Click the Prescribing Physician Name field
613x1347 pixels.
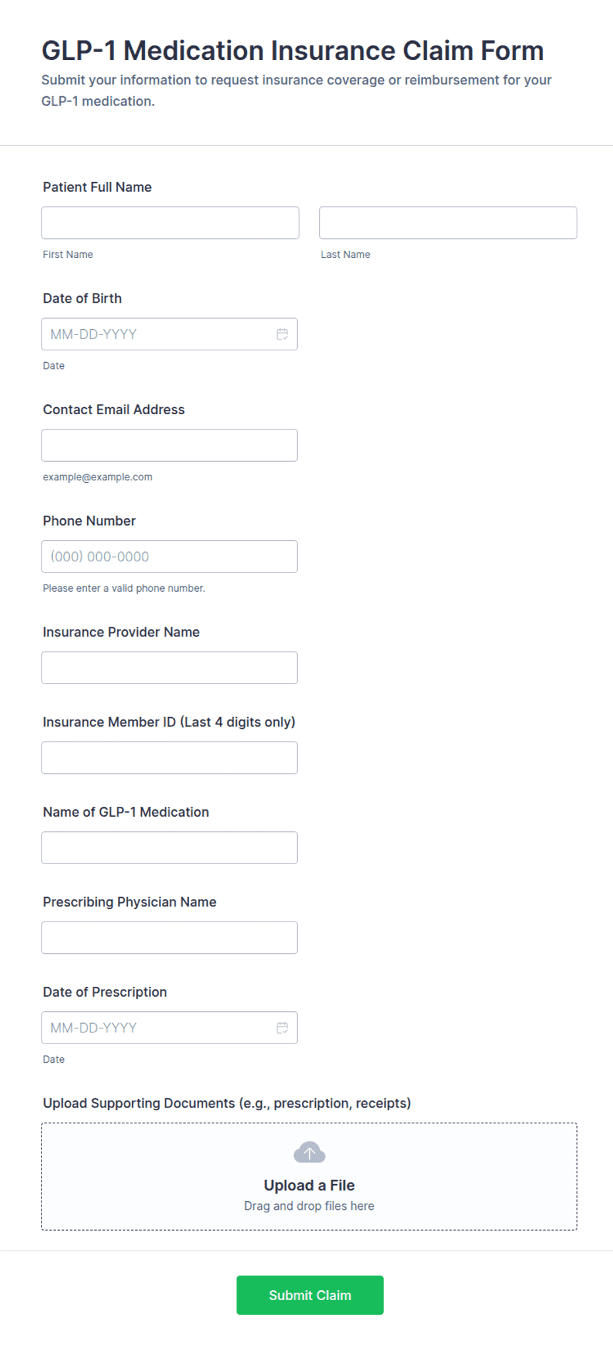pos(169,937)
